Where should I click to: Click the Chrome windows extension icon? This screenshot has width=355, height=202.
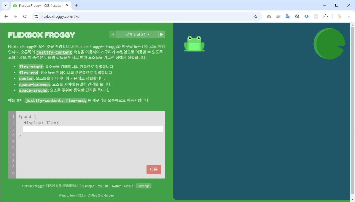(278, 16)
